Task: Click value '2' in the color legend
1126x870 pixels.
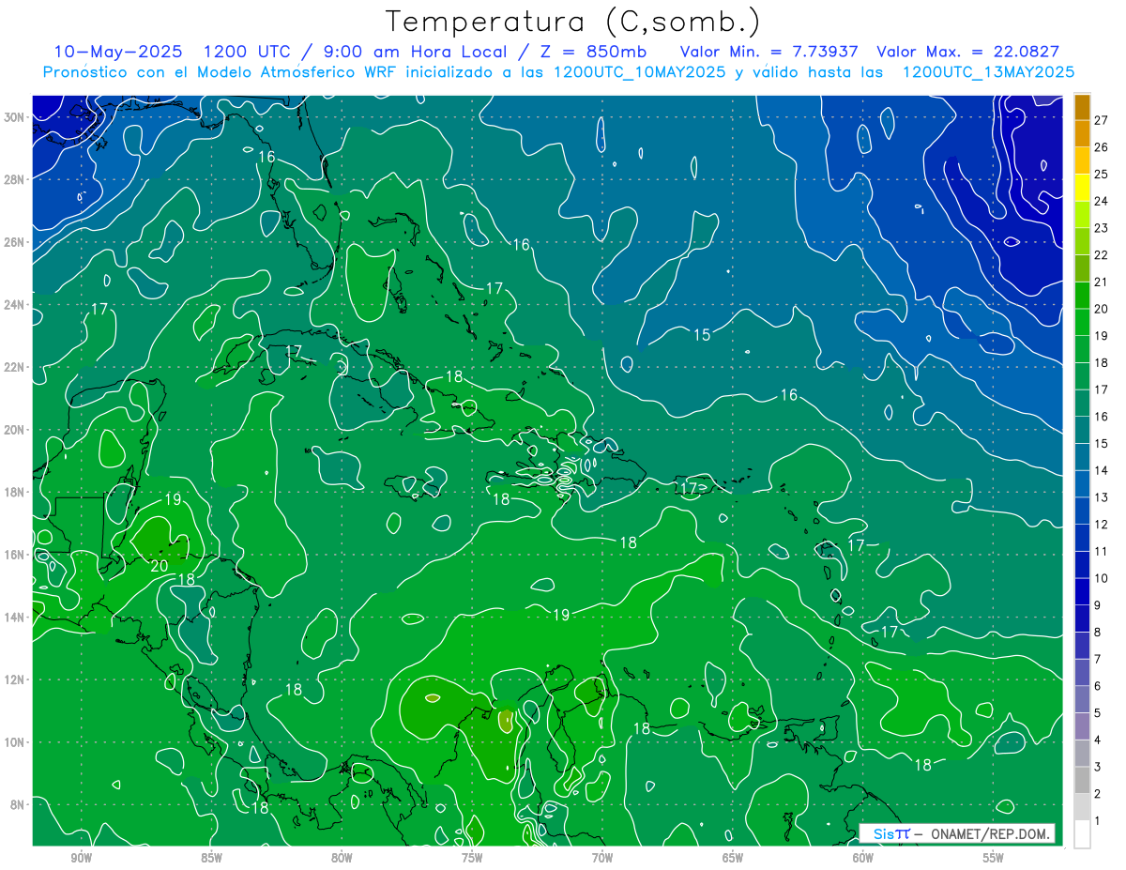Action: 1098,794
